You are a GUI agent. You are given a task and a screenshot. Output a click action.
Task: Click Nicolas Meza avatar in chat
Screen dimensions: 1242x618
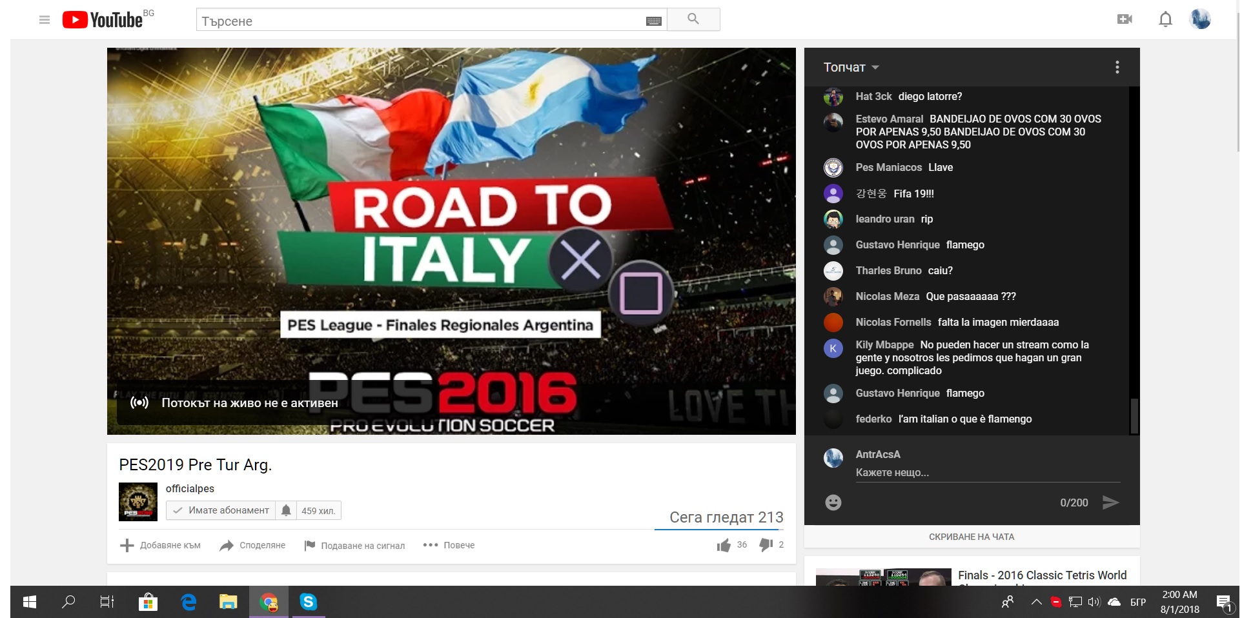click(833, 297)
